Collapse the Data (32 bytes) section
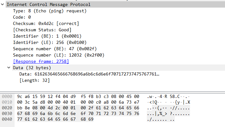Viewport: 225px width, 127px height. click(9, 68)
